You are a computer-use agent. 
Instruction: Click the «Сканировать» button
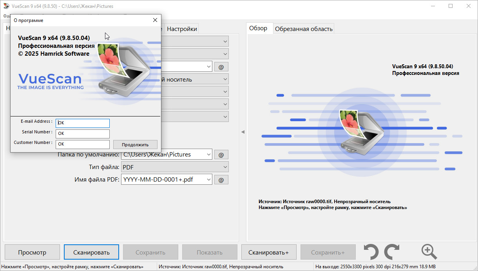pyautogui.click(x=91, y=252)
